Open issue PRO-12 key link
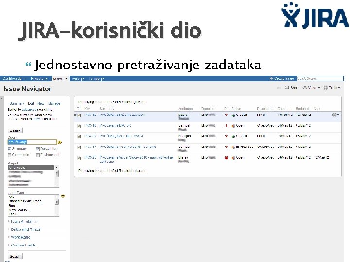 tap(90, 115)
